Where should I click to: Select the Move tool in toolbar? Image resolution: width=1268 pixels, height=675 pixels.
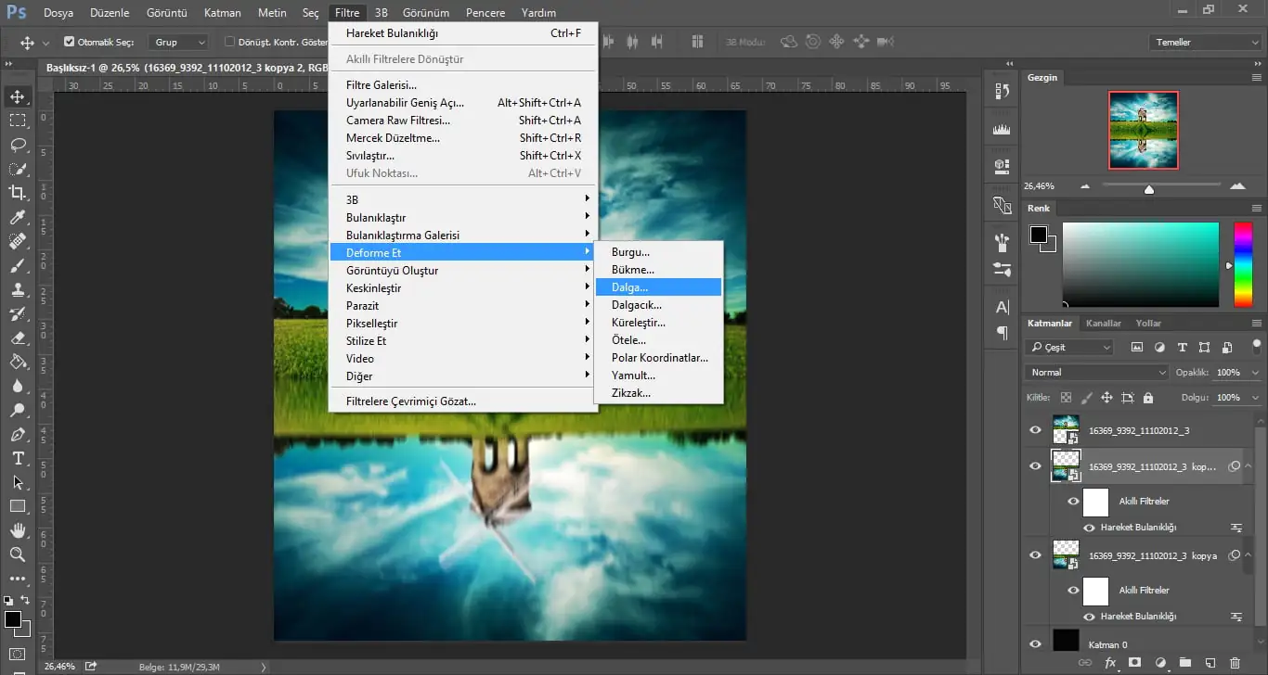pos(18,97)
